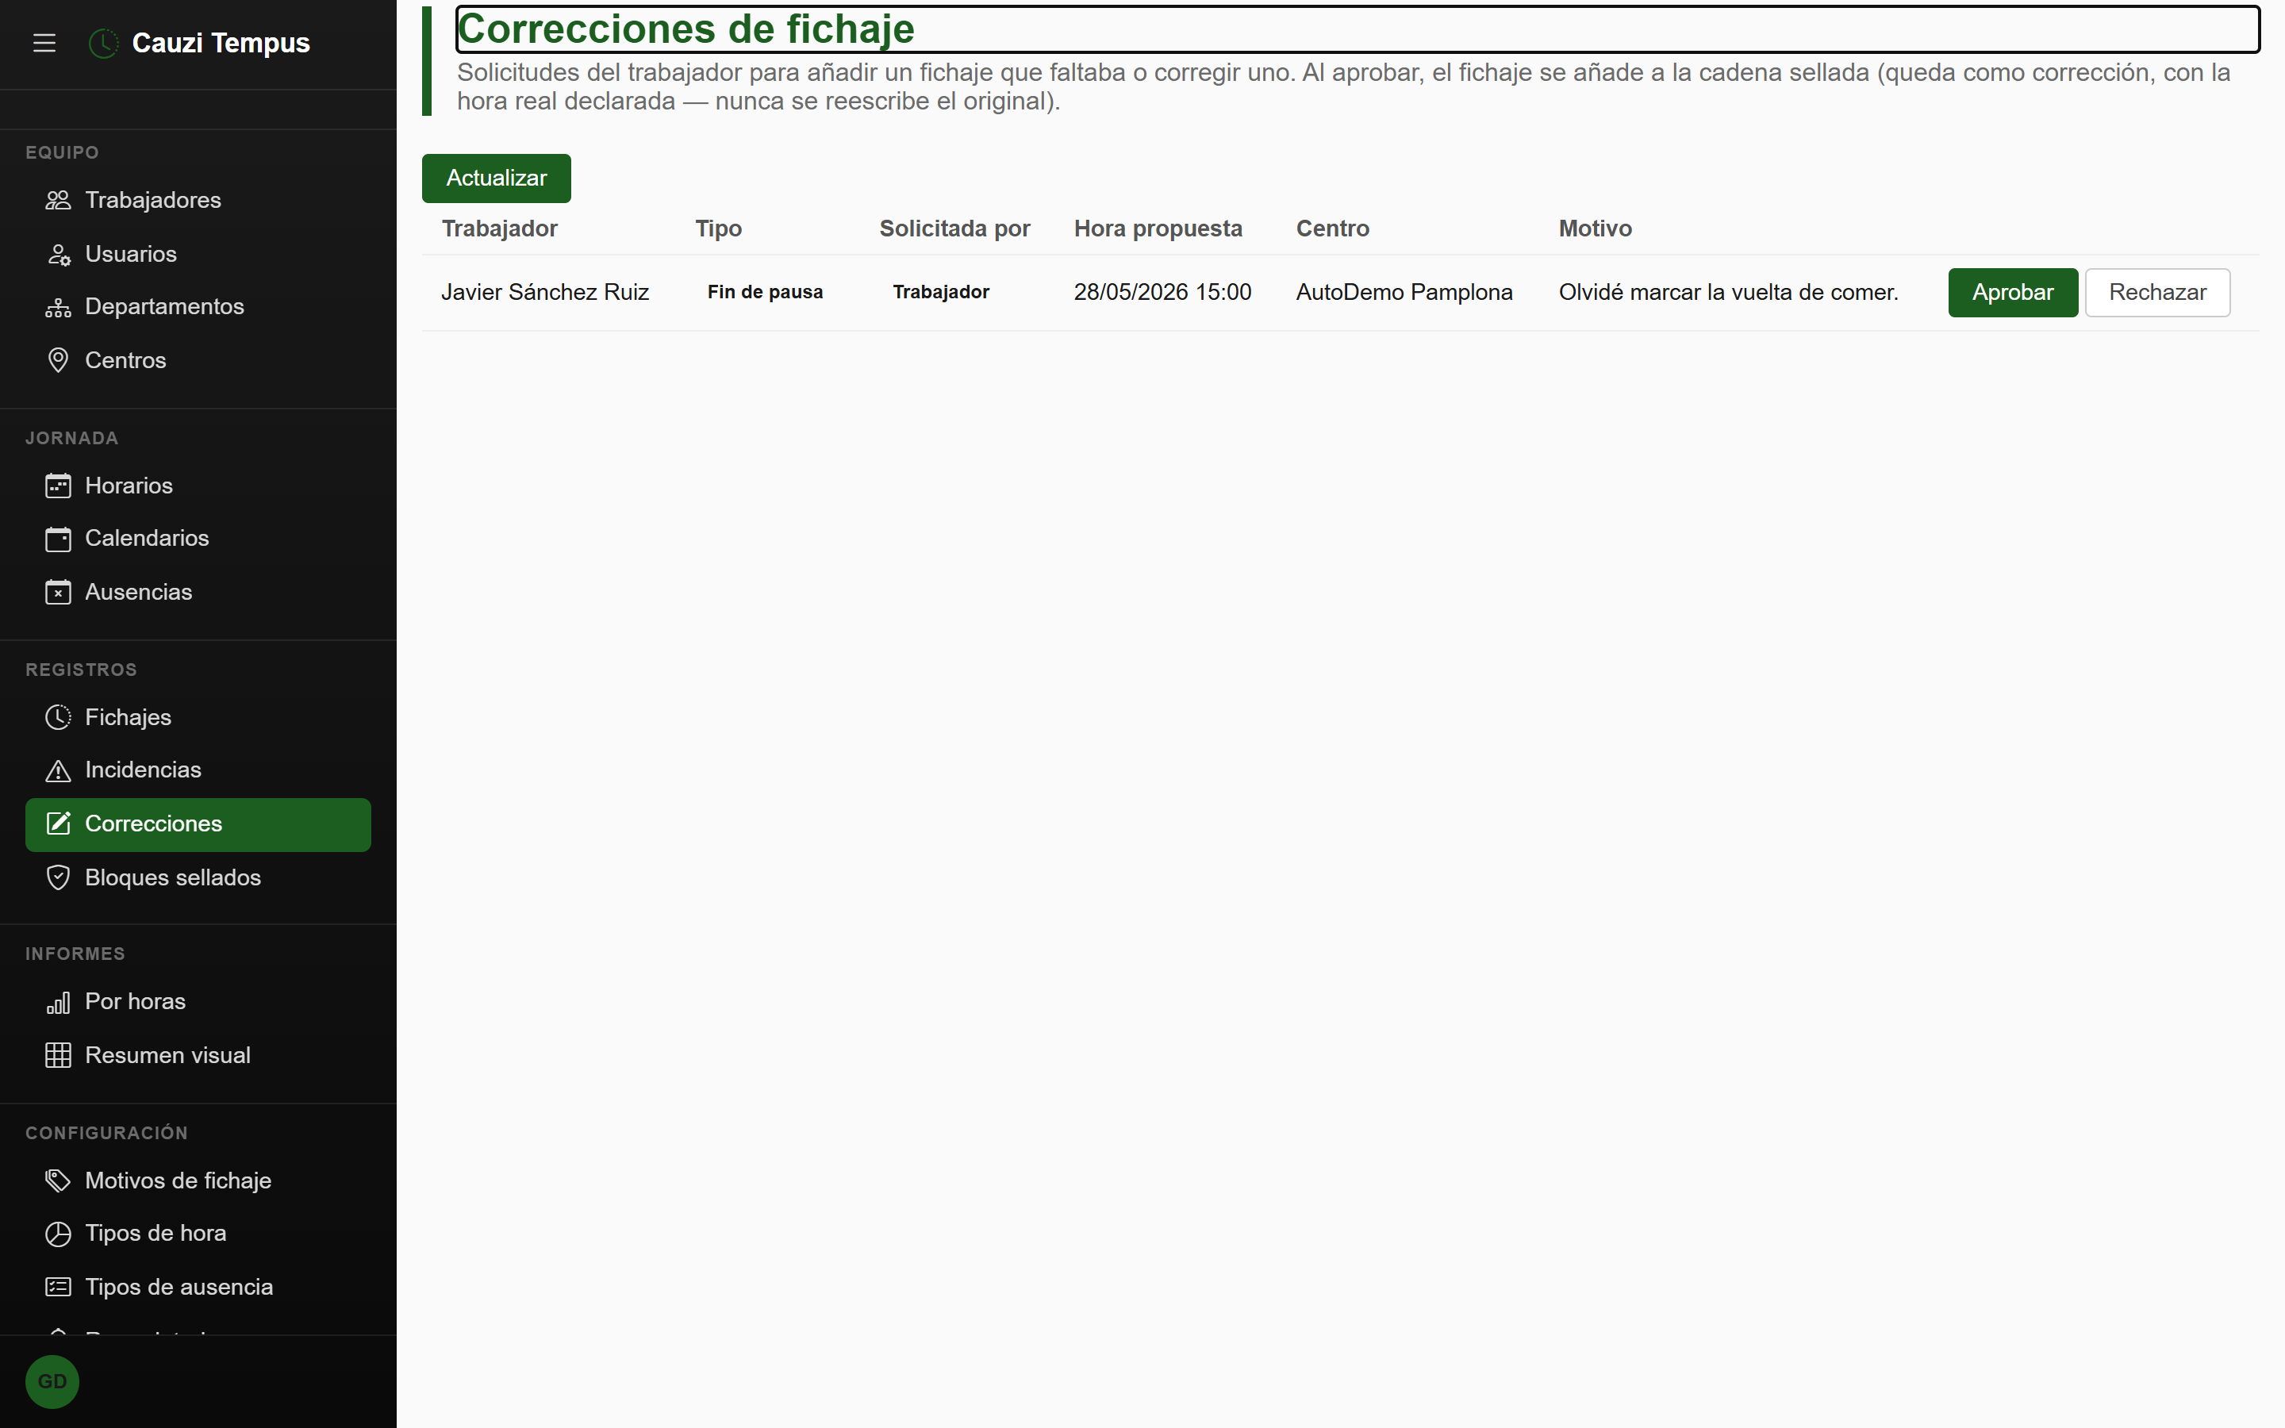Click the Cauzi Tempus clock logo
The height and width of the screenshot is (1428, 2285).
coord(104,44)
